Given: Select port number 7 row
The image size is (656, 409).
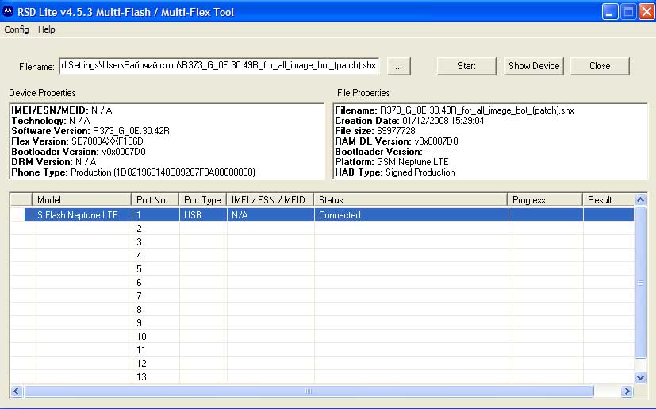Looking at the screenshot, I should coord(322,296).
